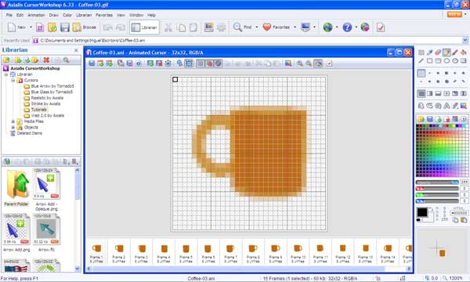Open the Animation menu
The width and height of the screenshot is (470, 282).
(36, 15)
